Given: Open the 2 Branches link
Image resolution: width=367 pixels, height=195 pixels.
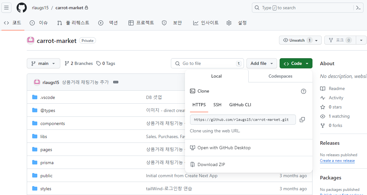Looking at the screenshot, I should click(79, 63).
